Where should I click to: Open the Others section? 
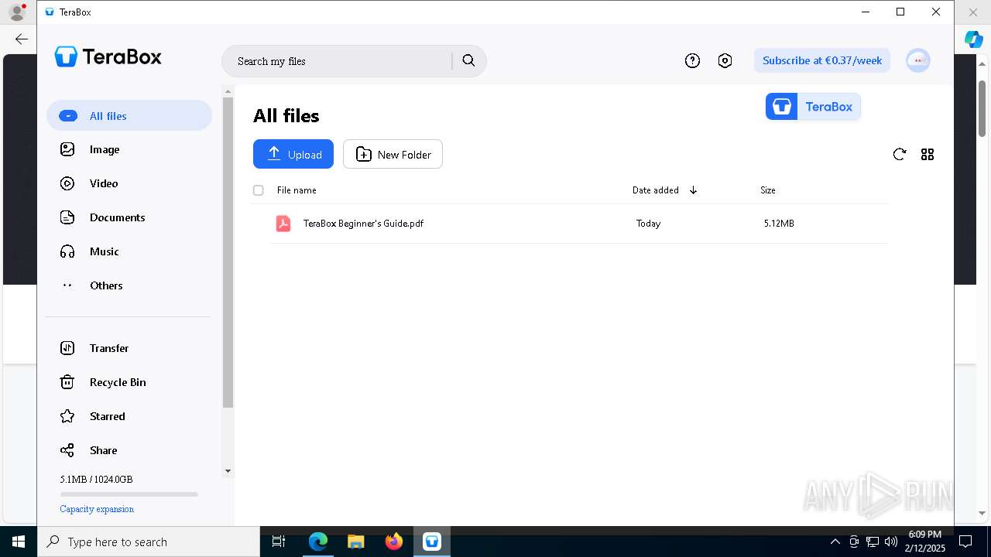click(129, 285)
